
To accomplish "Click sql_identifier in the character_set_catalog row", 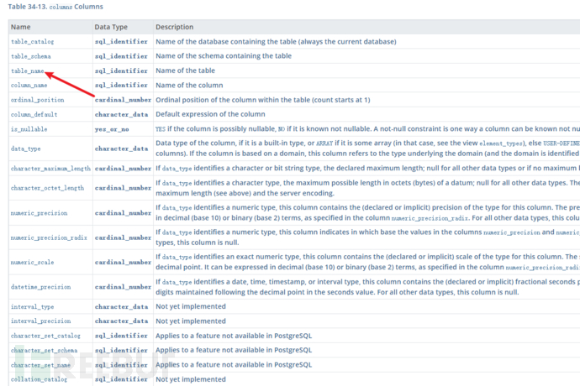I will click(121, 336).
